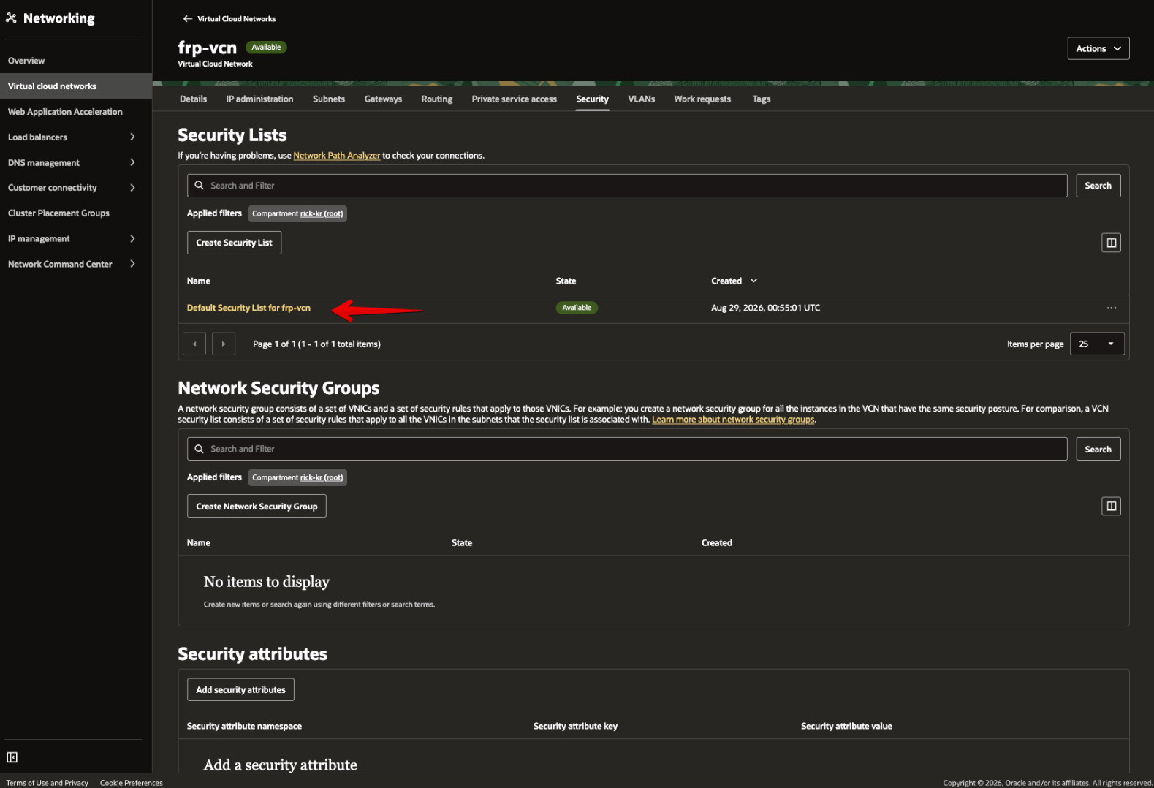Open Cookie Preferences link

point(132,783)
